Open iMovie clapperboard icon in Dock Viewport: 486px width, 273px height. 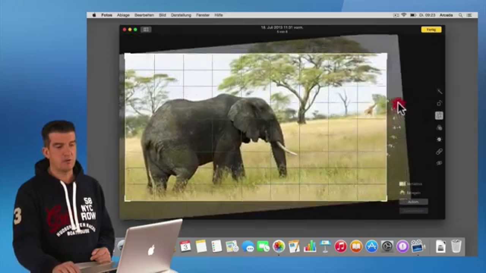tap(418, 246)
